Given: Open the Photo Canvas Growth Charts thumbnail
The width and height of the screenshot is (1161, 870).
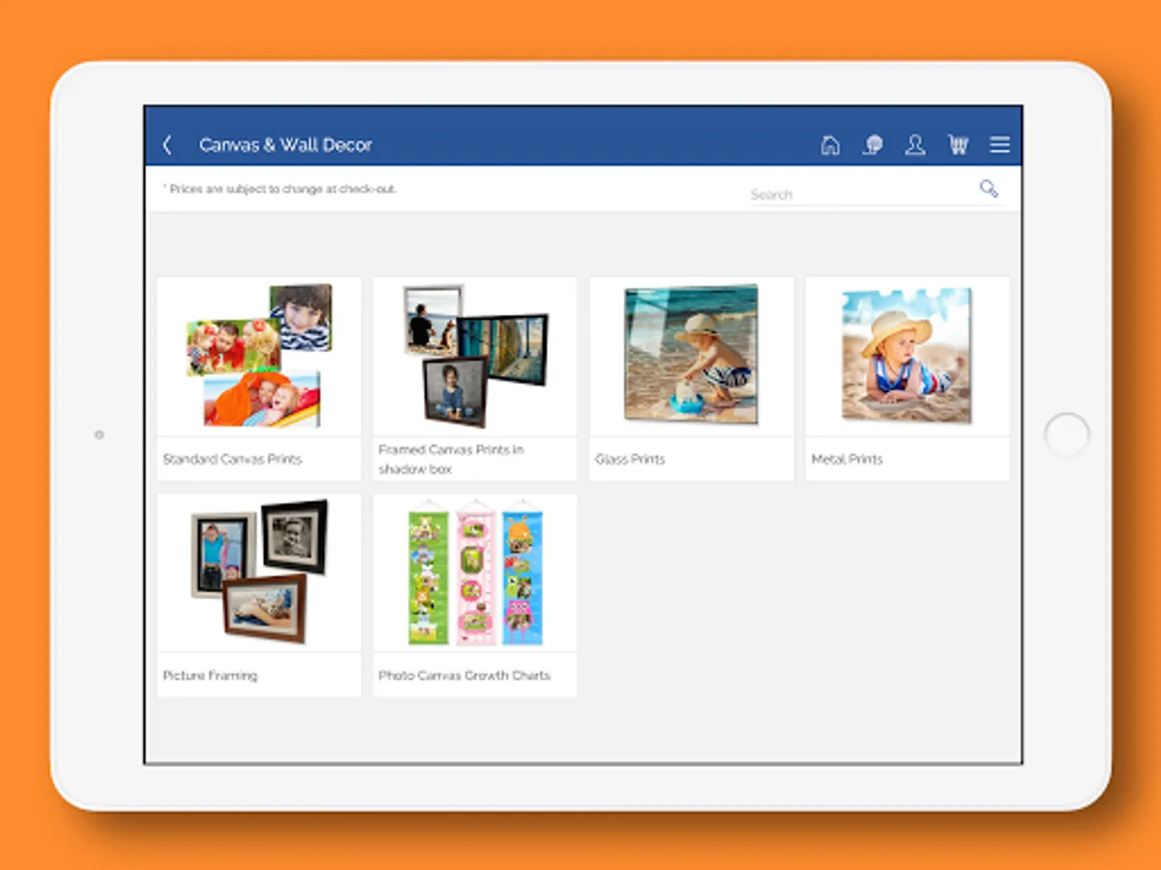Looking at the screenshot, I should pos(475,572).
